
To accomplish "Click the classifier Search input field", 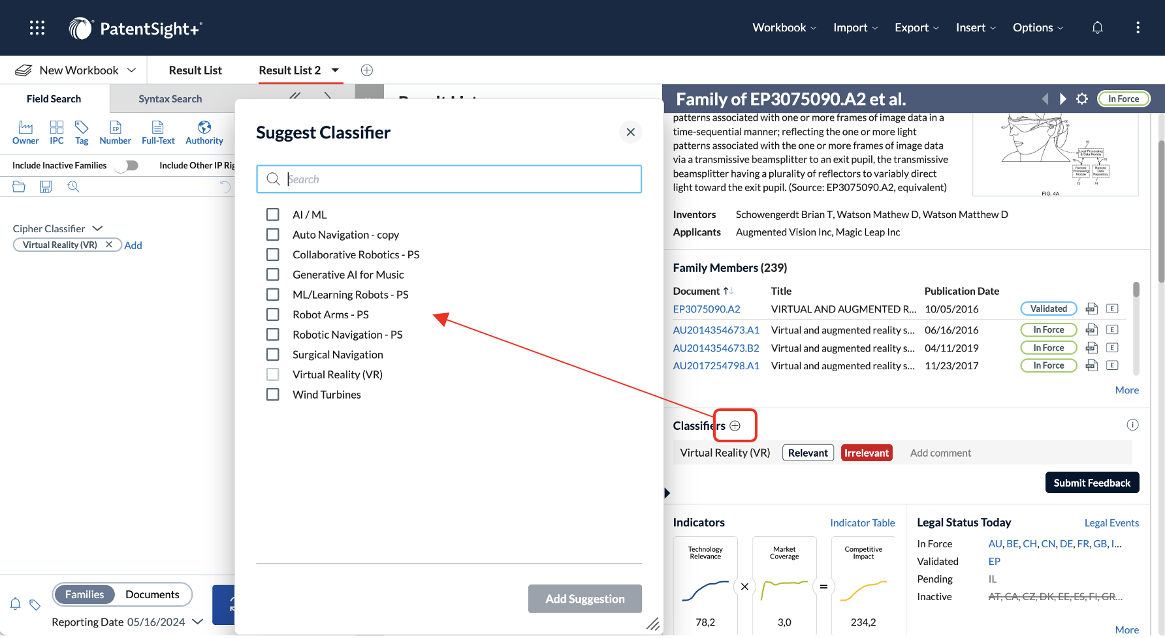I will pyautogui.click(x=449, y=179).
